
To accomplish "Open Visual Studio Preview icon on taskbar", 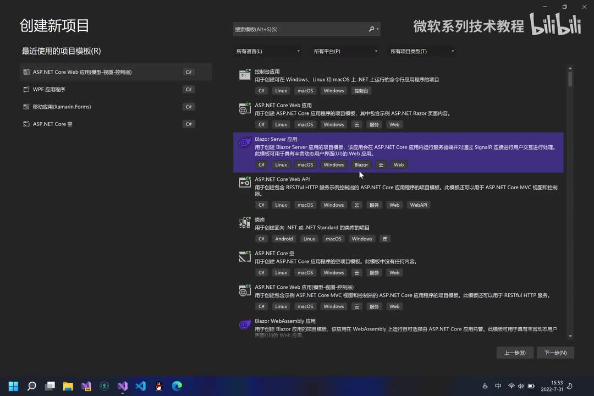I will click(86, 386).
